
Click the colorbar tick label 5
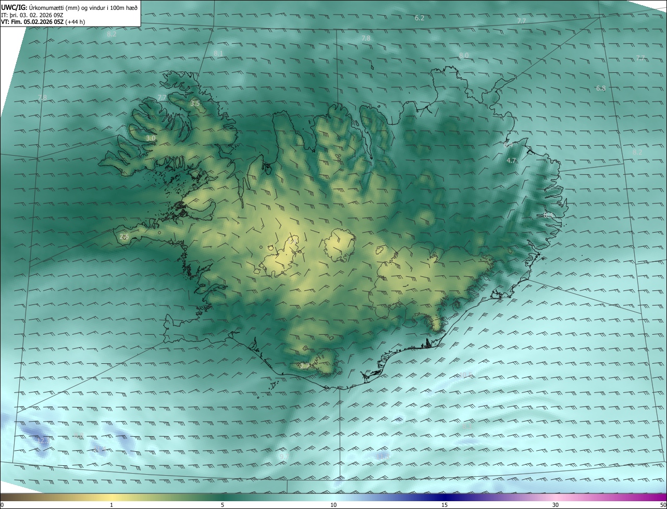[223, 505]
